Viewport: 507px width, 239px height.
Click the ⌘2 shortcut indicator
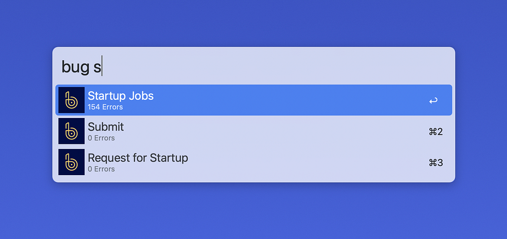[436, 132]
